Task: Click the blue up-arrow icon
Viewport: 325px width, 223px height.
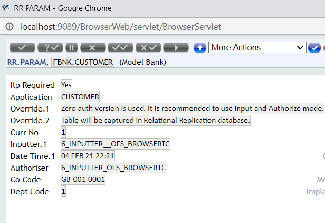Action: (x=200, y=48)
